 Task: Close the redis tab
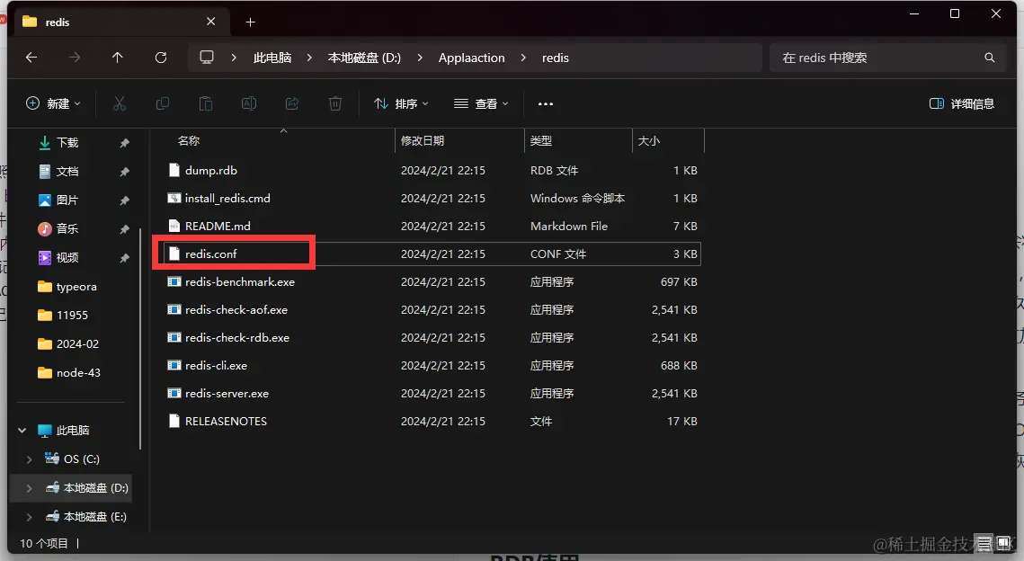pyautogui.click(x=211, y=22)
